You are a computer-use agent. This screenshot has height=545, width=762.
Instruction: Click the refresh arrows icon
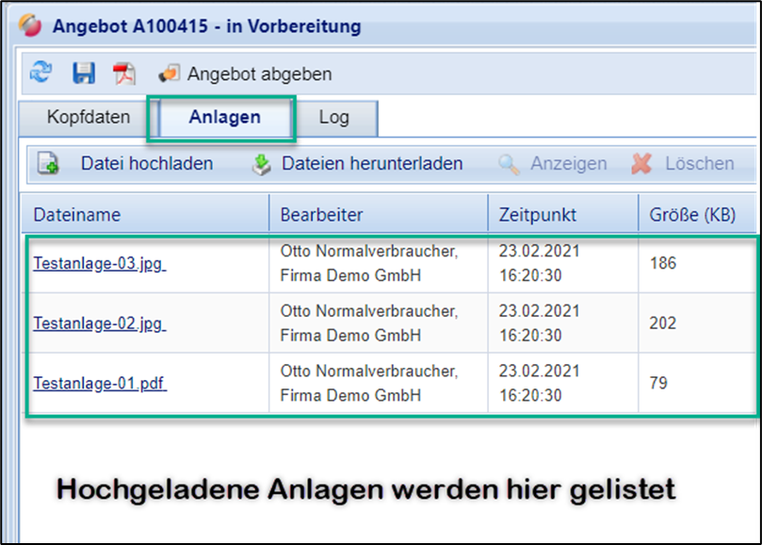click(x=41, y=73)
